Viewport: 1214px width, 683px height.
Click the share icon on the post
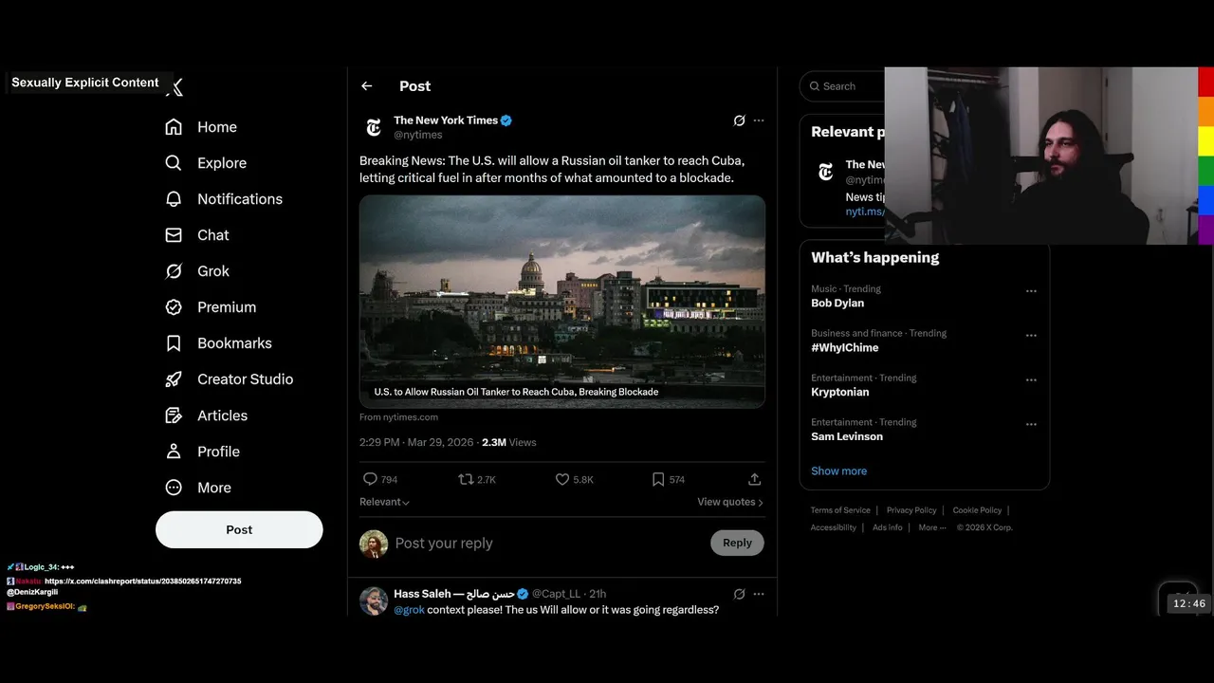[755, 479]
